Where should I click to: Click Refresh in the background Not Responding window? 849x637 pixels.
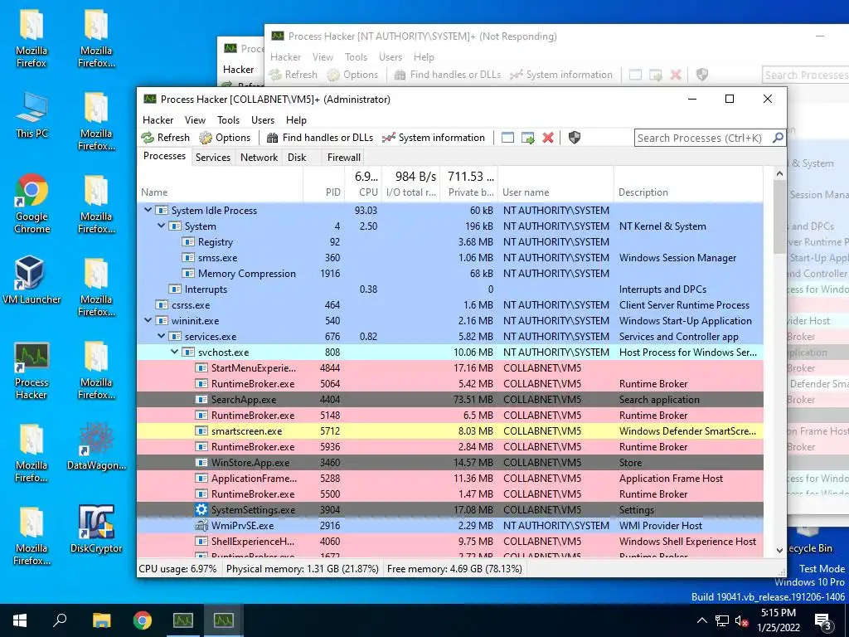294,75
